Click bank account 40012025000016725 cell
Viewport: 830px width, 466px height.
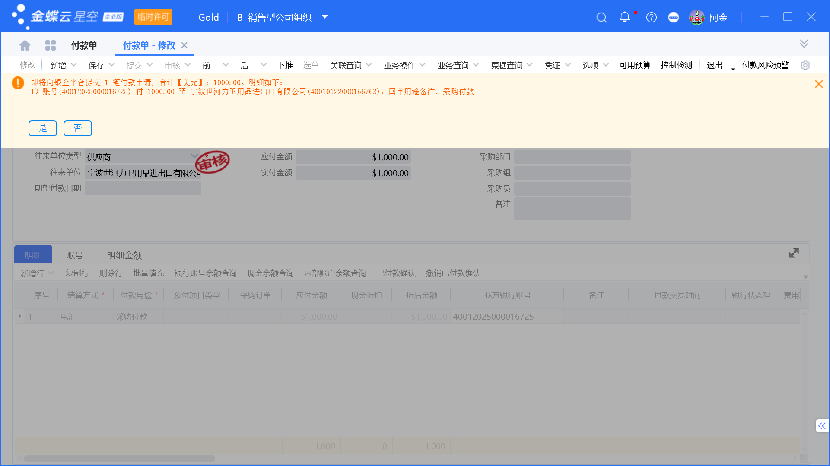tap(507, 317)
